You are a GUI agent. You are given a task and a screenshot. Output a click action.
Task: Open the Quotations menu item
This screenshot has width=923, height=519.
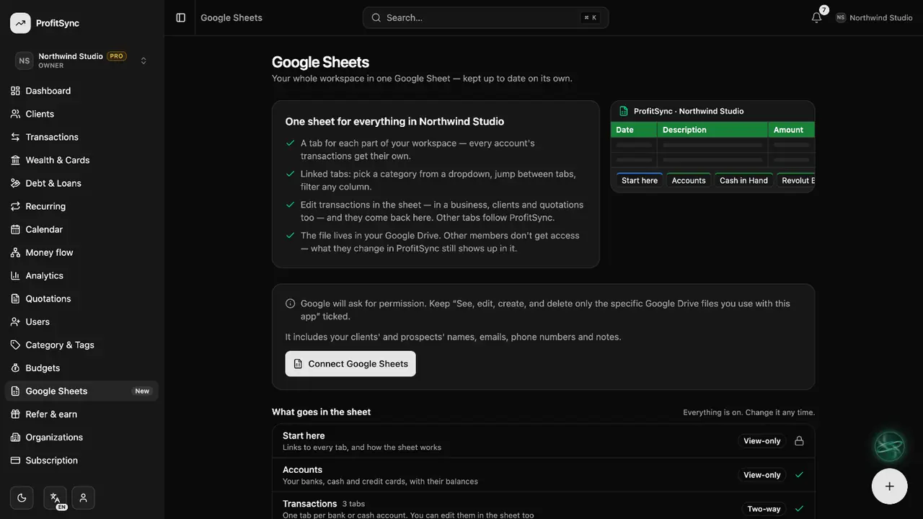[x=81, y=298]
